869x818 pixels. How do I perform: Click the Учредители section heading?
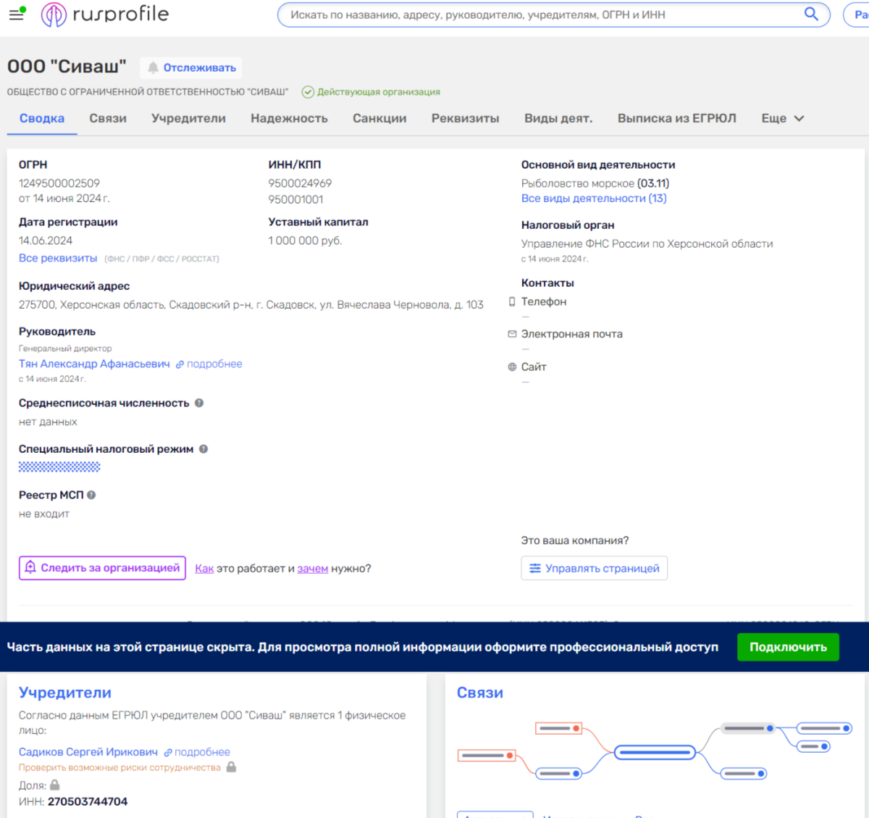tap(65, 693)
